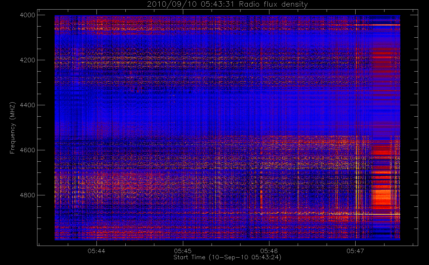429x265 pixels.
Task: Click the plot title '2010/09/10 05:43:31 Radio flux density'
Action: [227, 5]
